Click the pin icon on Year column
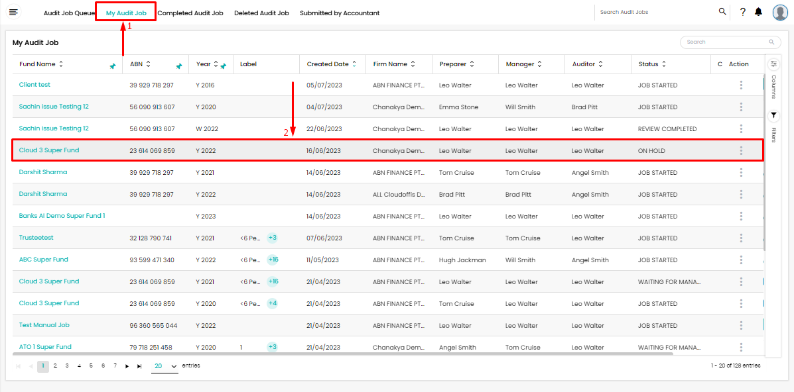Screen dimensions: 794x392 [x=223, y=66]
